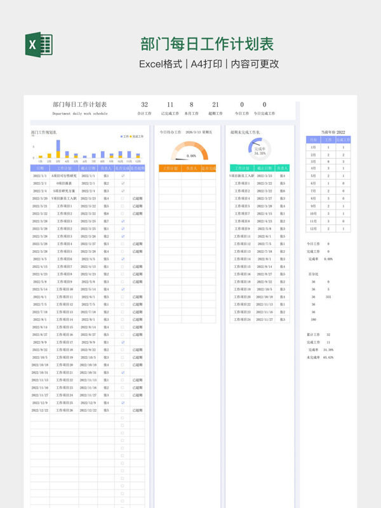Check the completion box for 2022/3/20 row
Viewport: 381px width, 508px height.
123,198
